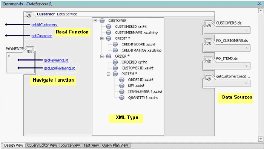Image resolution: width=264 pixels, height=149 pixels.
Task: Open the Source View tab
Action: tap(70, 145)
